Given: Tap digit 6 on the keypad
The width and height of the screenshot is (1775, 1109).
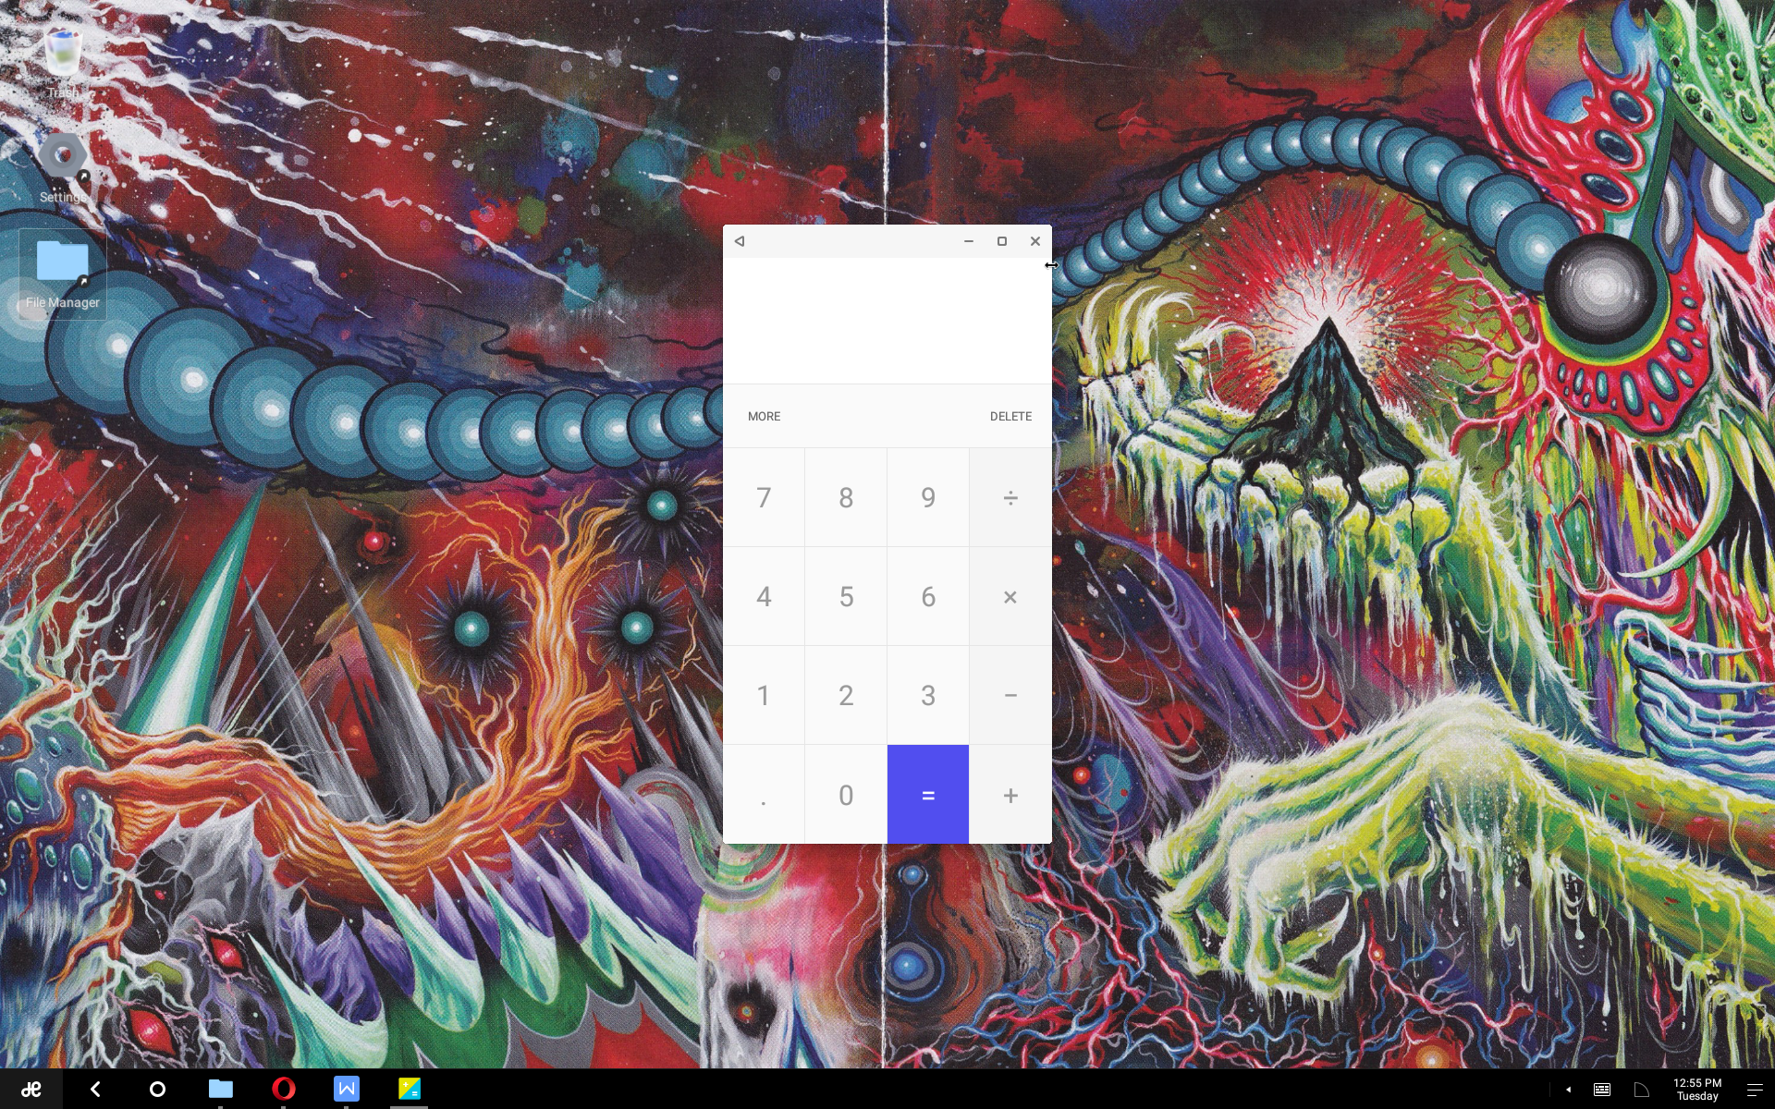Looking at the screenshot, I should [928, 597].
